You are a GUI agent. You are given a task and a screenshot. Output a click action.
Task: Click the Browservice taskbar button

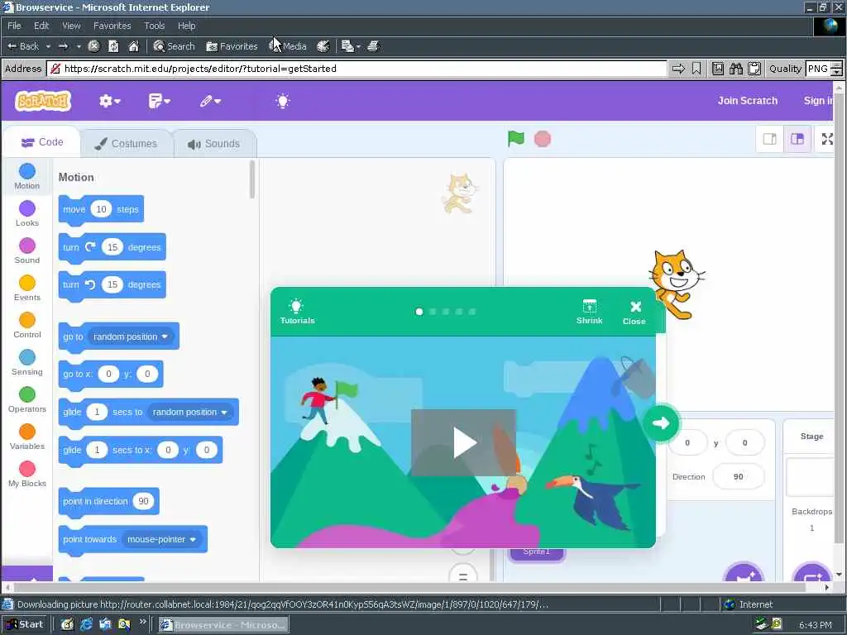click(x=223, y=625)
